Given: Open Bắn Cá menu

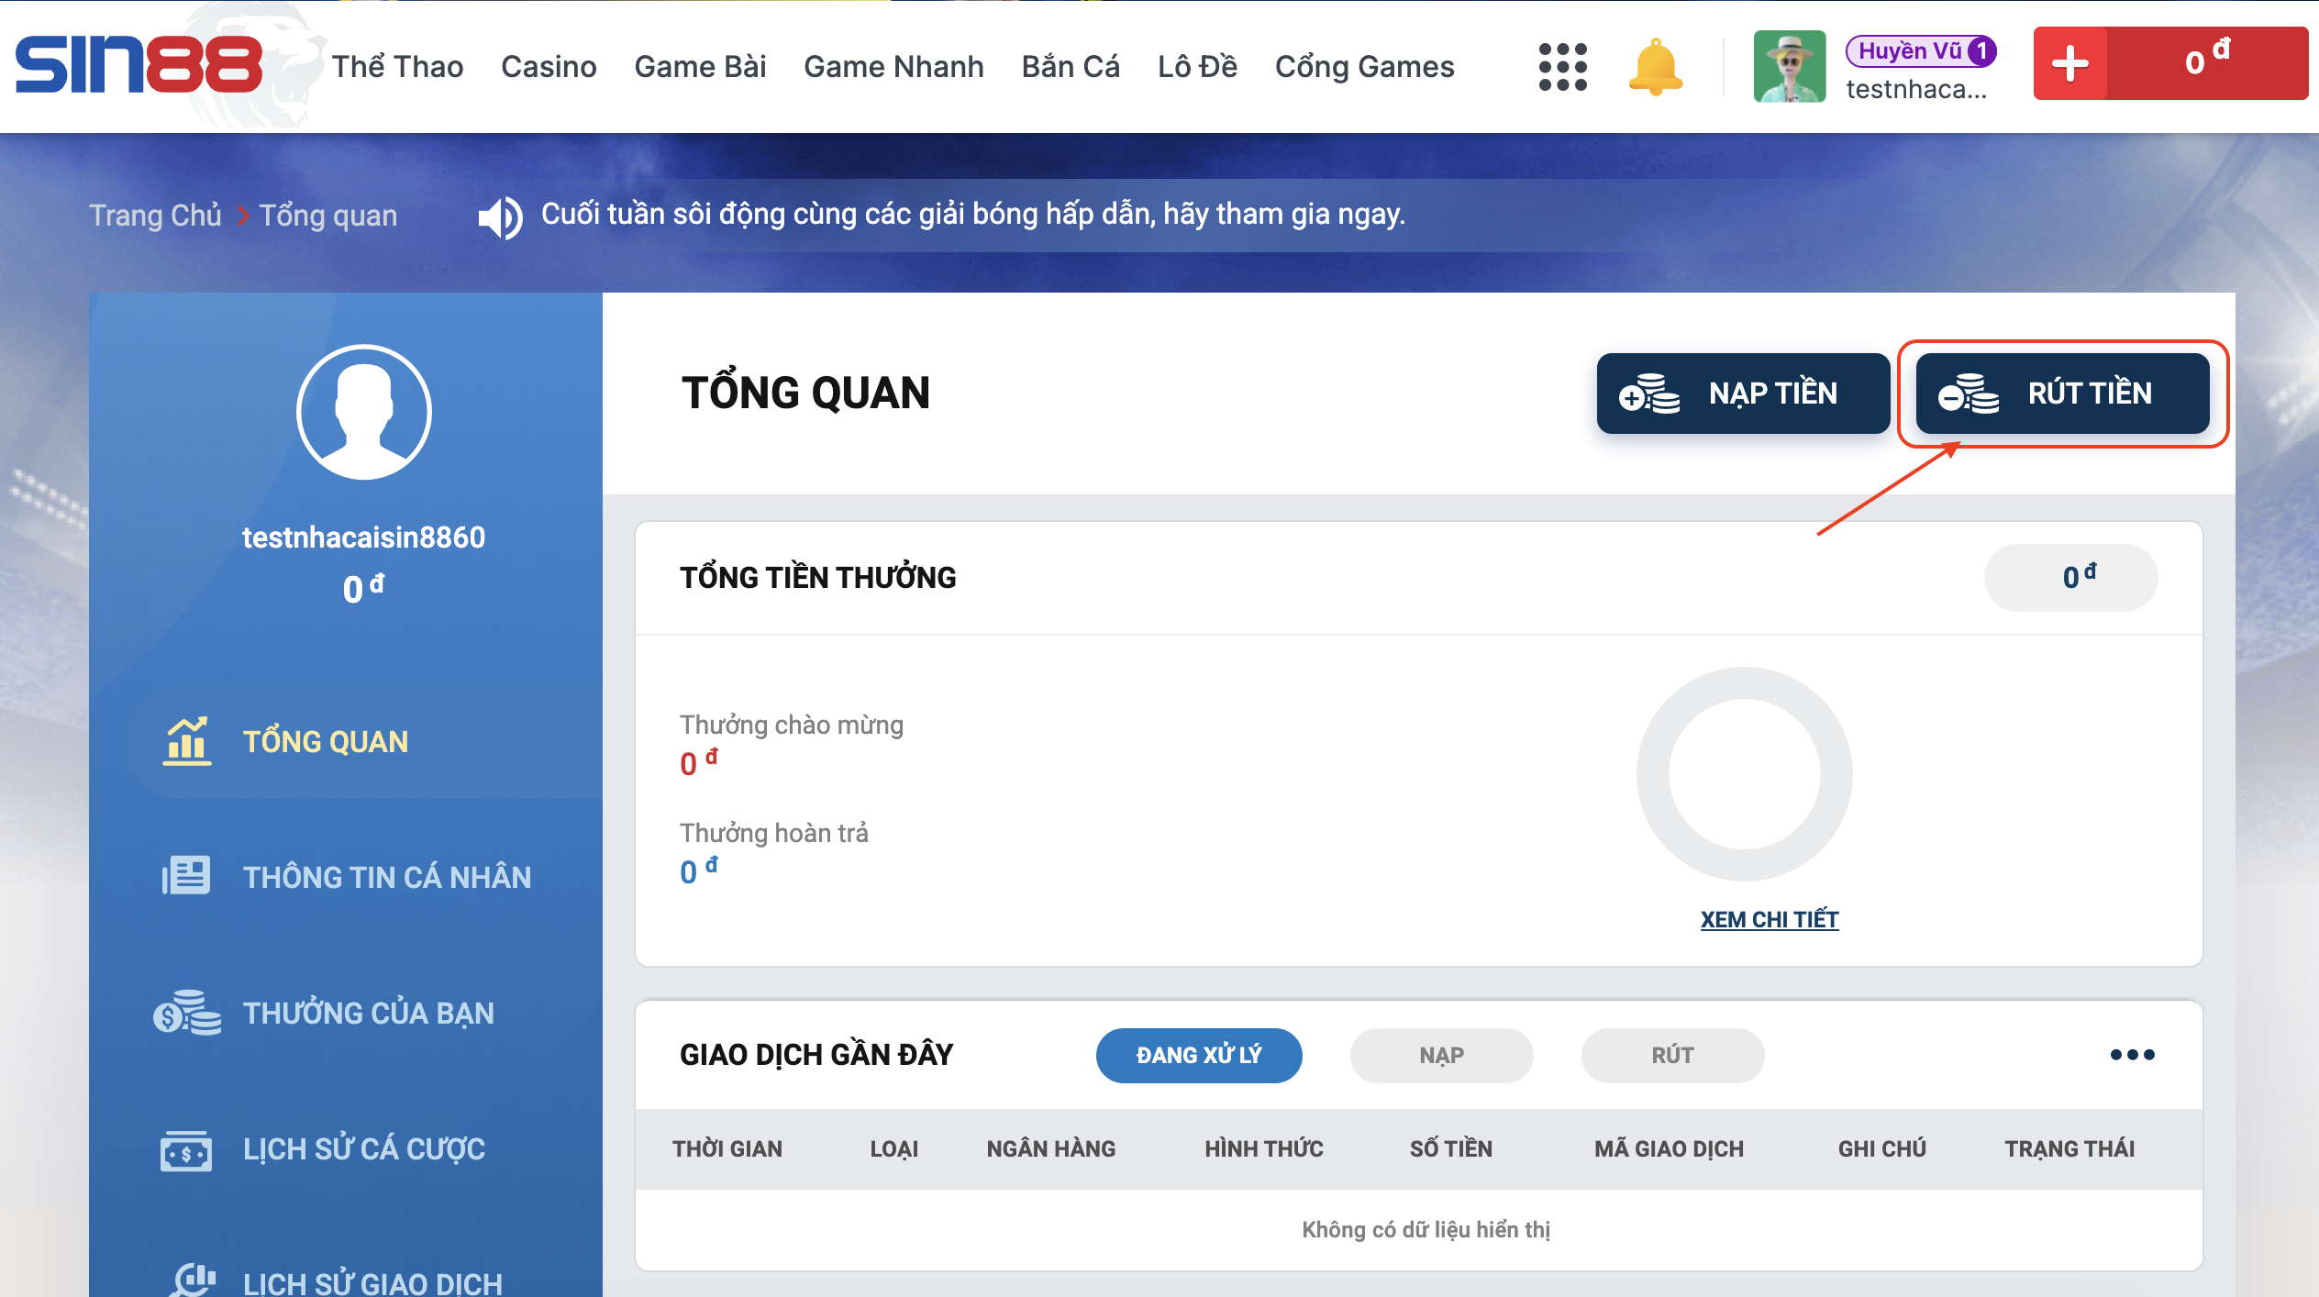Looking at the screenshot, I should point(1071,67).
